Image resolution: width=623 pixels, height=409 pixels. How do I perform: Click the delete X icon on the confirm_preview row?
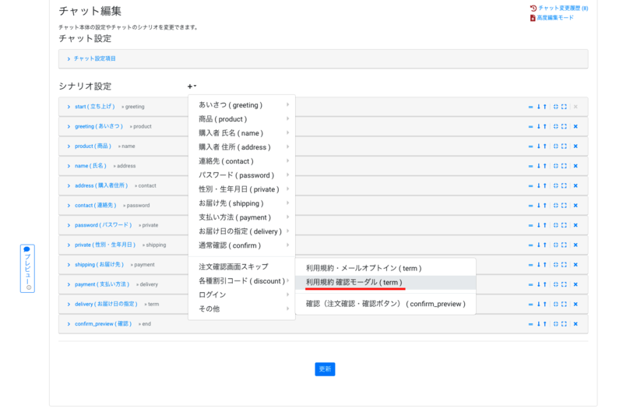(575, 324)
